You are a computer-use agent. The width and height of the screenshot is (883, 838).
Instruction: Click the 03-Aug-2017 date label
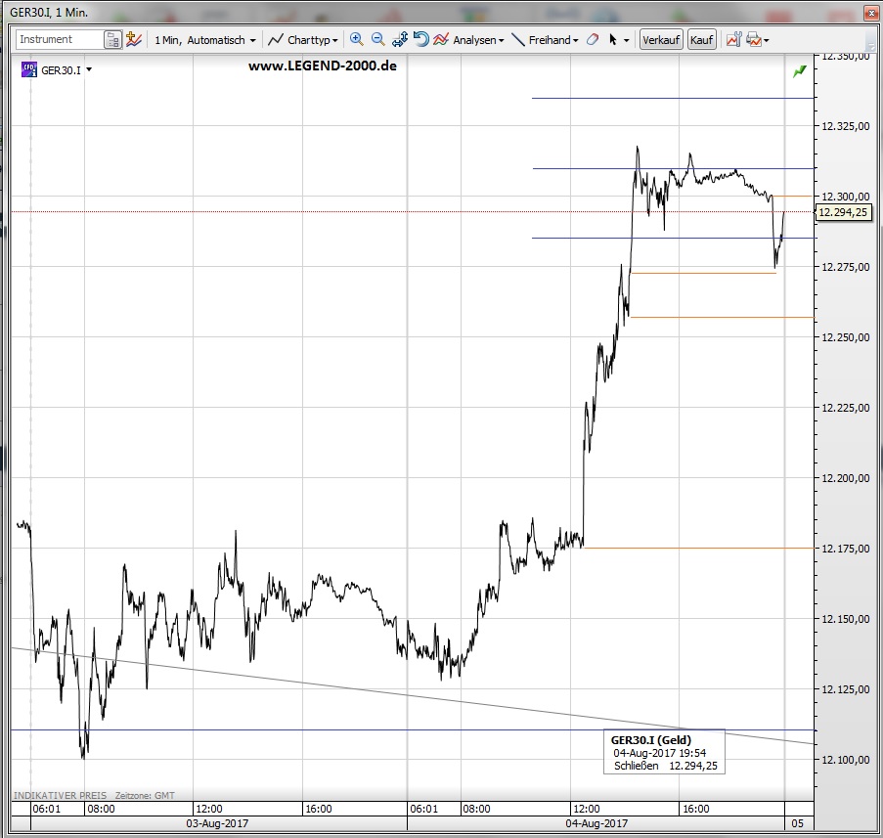point(217,823)
